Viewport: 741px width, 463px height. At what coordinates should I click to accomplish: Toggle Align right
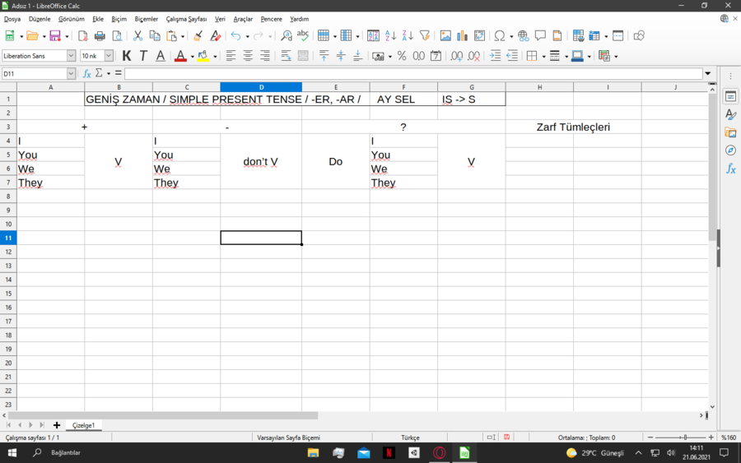coord(264,56)
